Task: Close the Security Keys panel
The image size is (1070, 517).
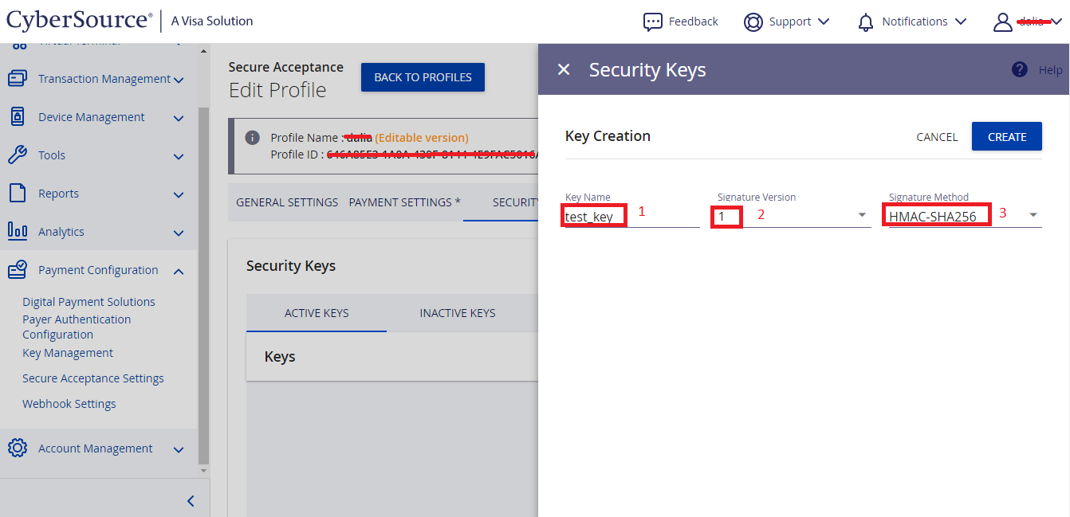Action: [x=564, y=70]
